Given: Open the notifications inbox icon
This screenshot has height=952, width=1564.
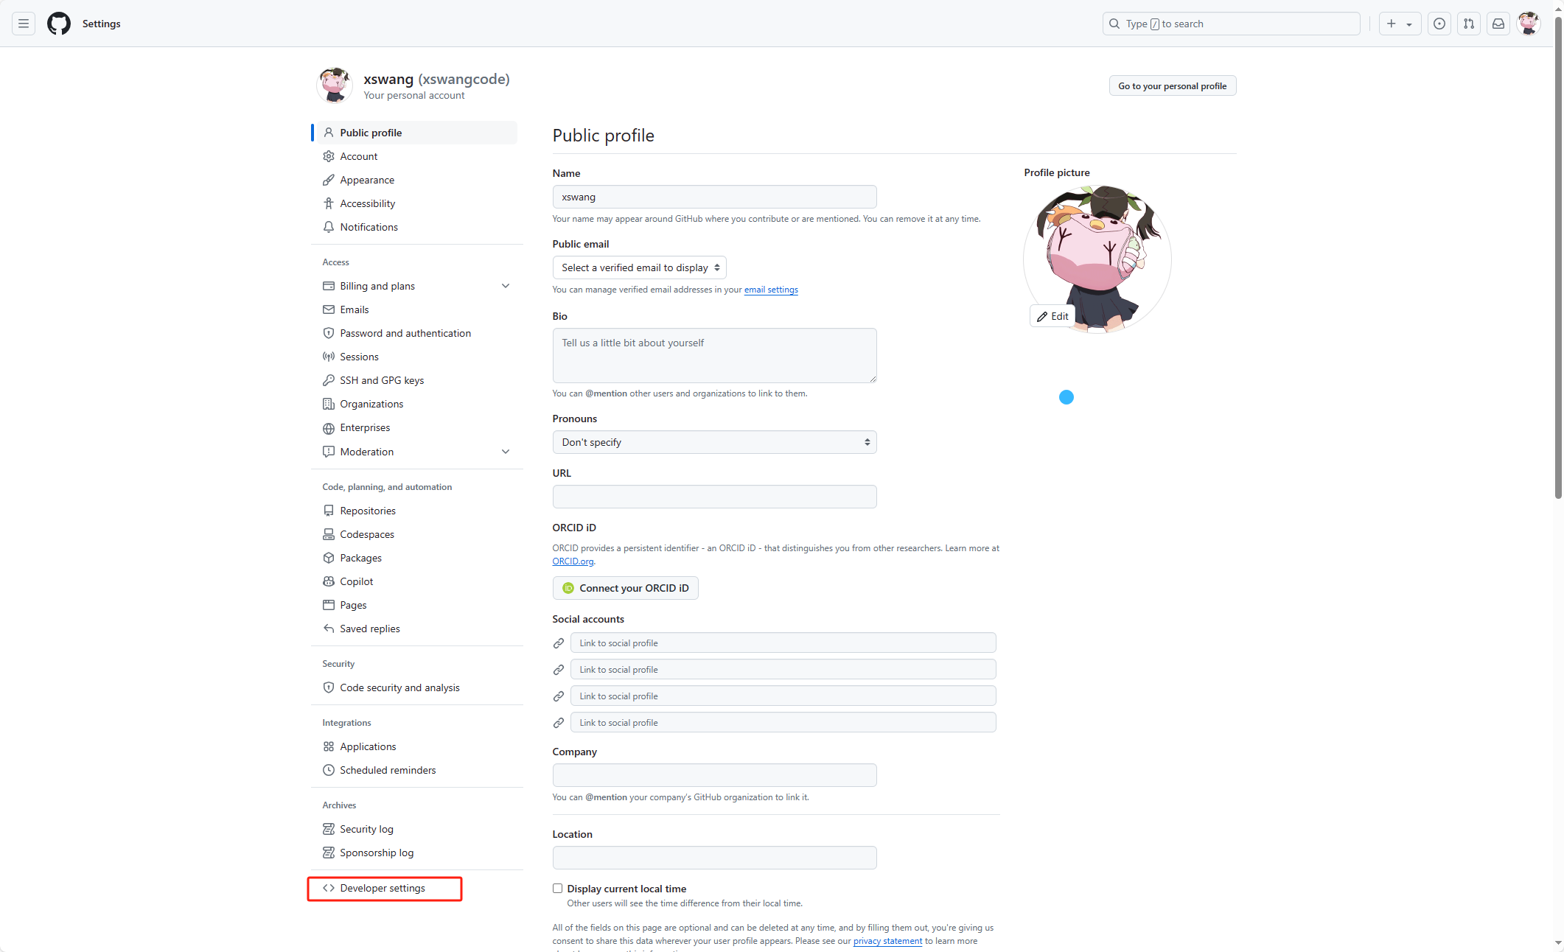Looking at the screenshot, I should pyautogui.click(x=1498, y=24).
